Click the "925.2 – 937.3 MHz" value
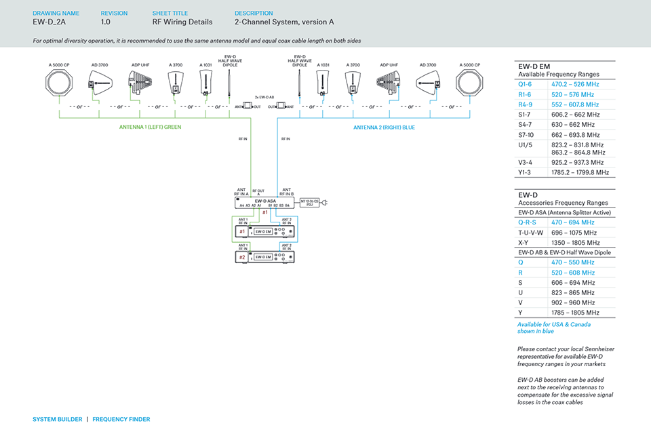 [578, 162]
